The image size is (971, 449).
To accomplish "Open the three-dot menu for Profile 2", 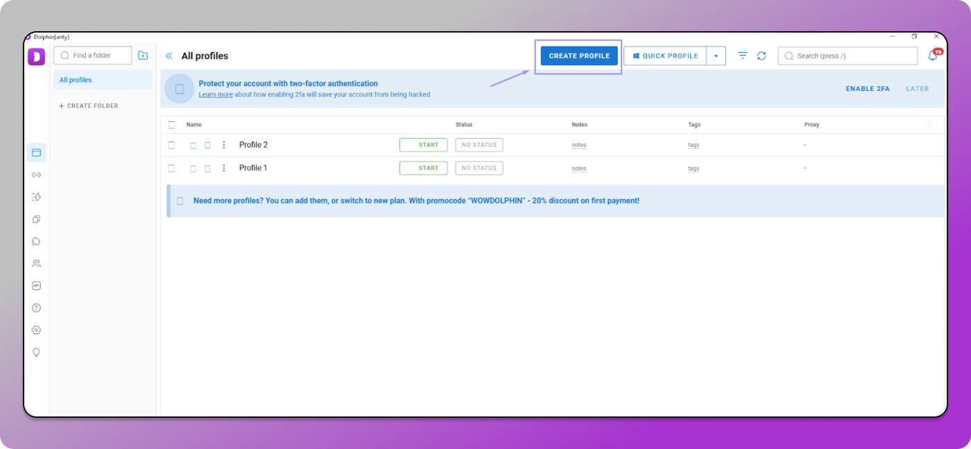I will click(223, 145).
